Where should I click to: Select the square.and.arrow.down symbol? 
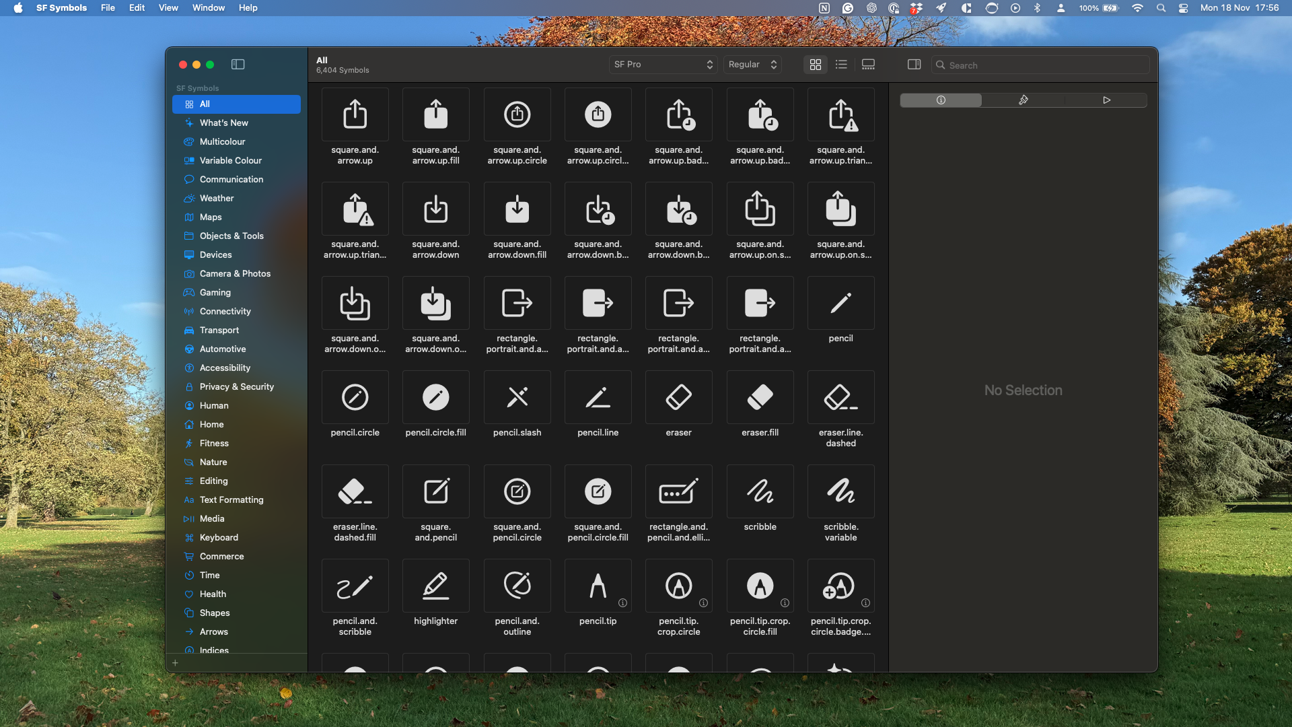435,209
